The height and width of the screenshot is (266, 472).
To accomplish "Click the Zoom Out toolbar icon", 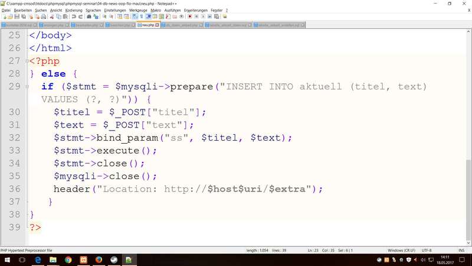I will [112, 17].
